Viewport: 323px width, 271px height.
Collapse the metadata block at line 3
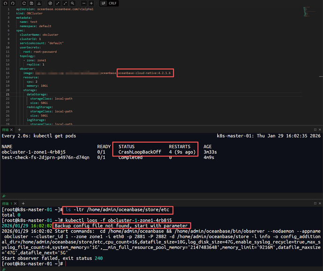[13, 18]
